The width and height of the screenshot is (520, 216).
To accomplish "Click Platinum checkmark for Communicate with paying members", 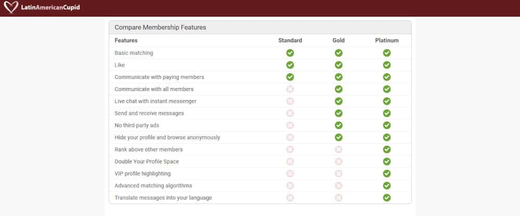I will (387, 77).
